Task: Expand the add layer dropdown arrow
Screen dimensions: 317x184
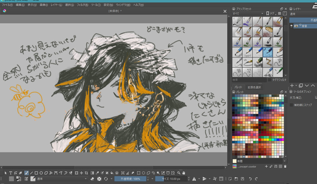Action: [x=296, y=86]
